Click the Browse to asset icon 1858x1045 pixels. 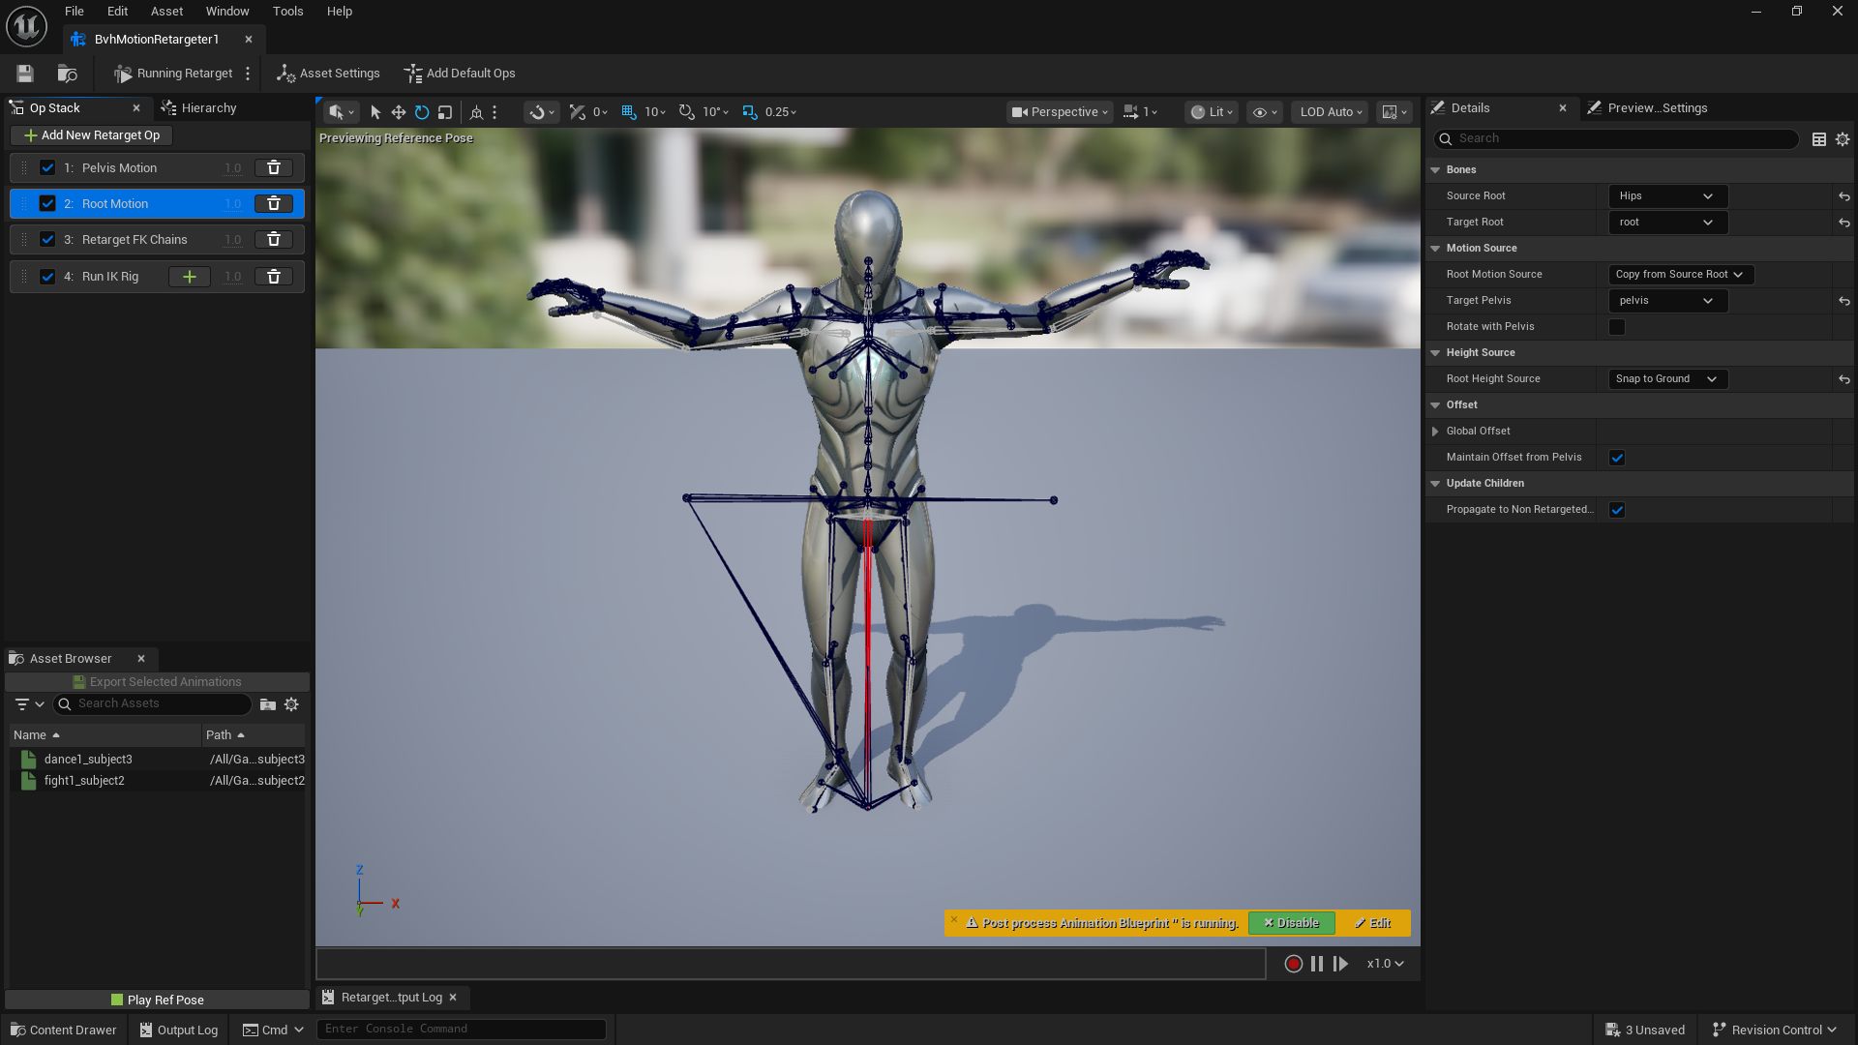coord(67,74)
